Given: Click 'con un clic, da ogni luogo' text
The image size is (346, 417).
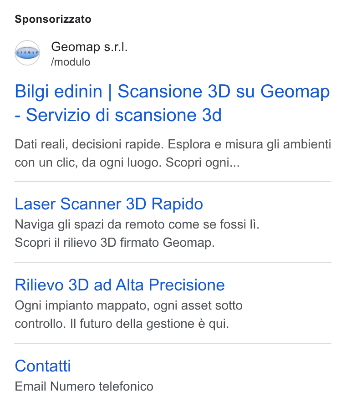Looking at the screenshot, I should pyautogui.click(x=88, y=163).
